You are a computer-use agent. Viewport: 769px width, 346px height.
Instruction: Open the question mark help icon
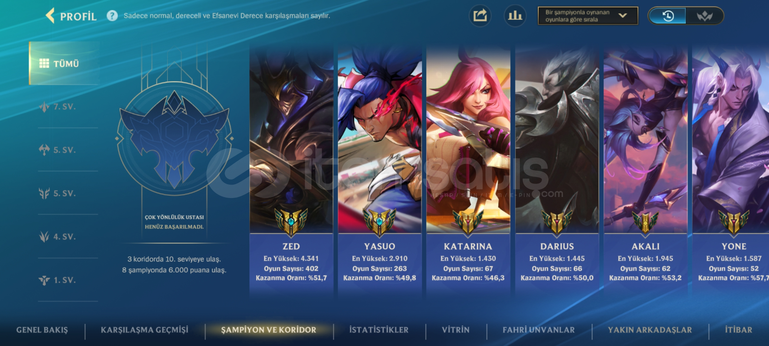click(112, 16)
